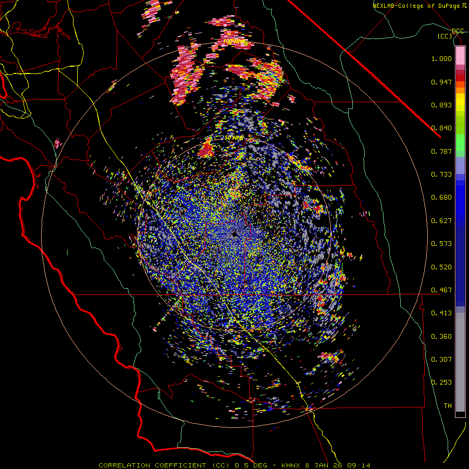The width and height of the screenshot is (469, 469).
Task: Click the bright green segment of the color bar
Action: click(460, 142)
